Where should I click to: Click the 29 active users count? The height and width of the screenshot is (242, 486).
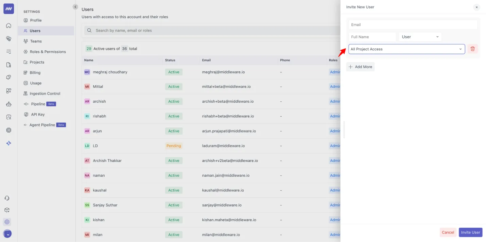[89, 49]
